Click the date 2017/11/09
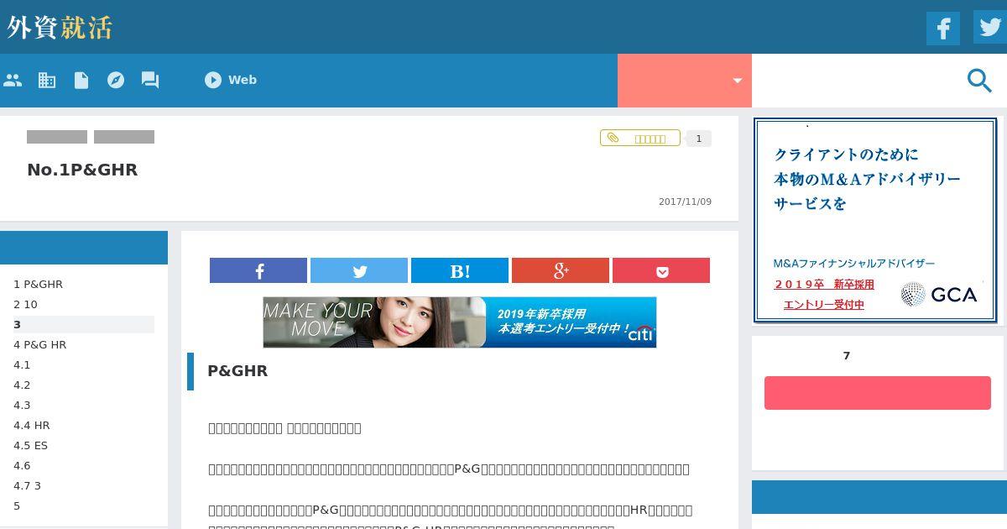Viewport: 1007px width, 529px height. [x=685, y=202]
